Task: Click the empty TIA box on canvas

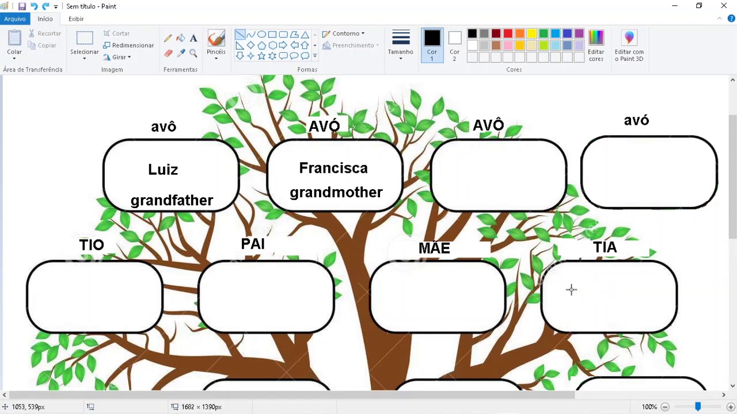Action: (609, 297)
